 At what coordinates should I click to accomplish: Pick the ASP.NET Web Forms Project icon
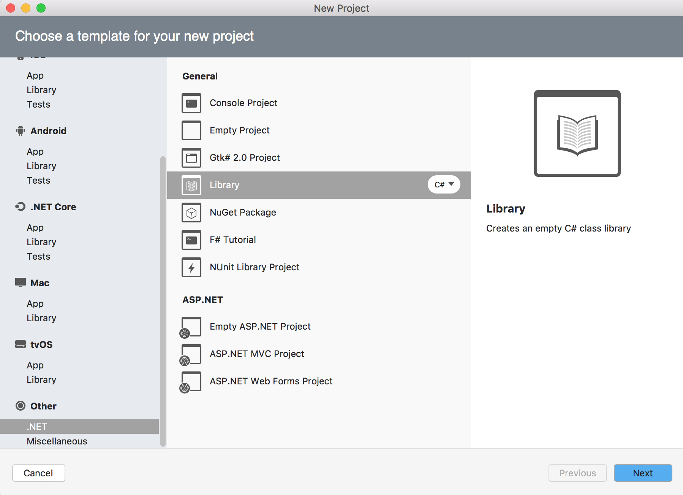click(191, 382)
